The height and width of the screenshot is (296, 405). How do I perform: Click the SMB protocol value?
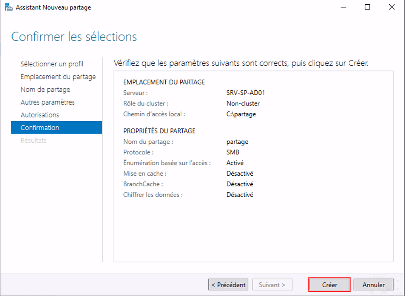[233, 152]
